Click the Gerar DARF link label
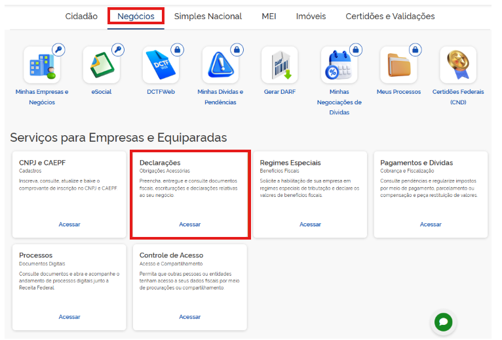Viewport: 502px width, 340px height. (279, 92)
